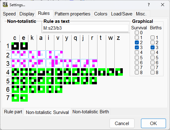Screen dimensions: 170x130
Task: Toggle neighborhood tile in row 5, column j
Action: [85, 81]
